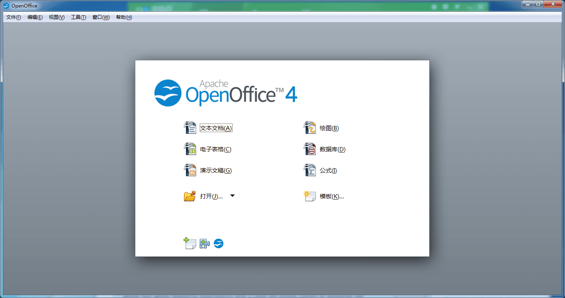This screenshot has height=298, width=565.
Task: Click the OpenOffice icon in the title bar
Action: [6, 5]
